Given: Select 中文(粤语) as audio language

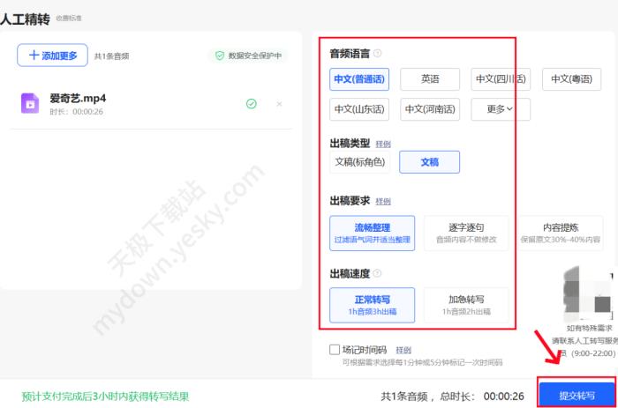Looking at the screenshot, I should point(571,79).
